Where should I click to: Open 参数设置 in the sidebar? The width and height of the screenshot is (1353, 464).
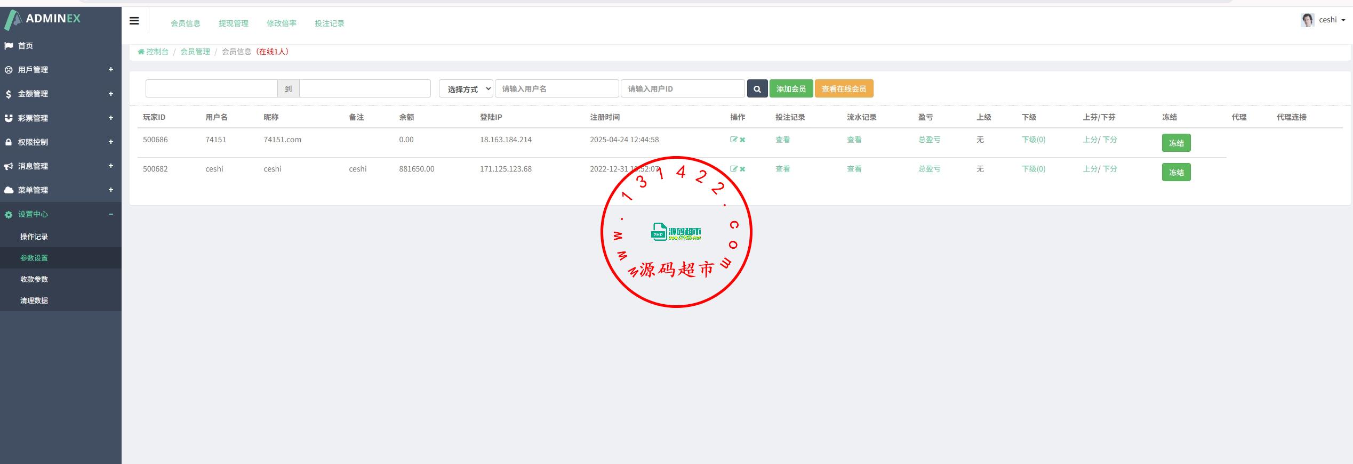click(34, 258)
